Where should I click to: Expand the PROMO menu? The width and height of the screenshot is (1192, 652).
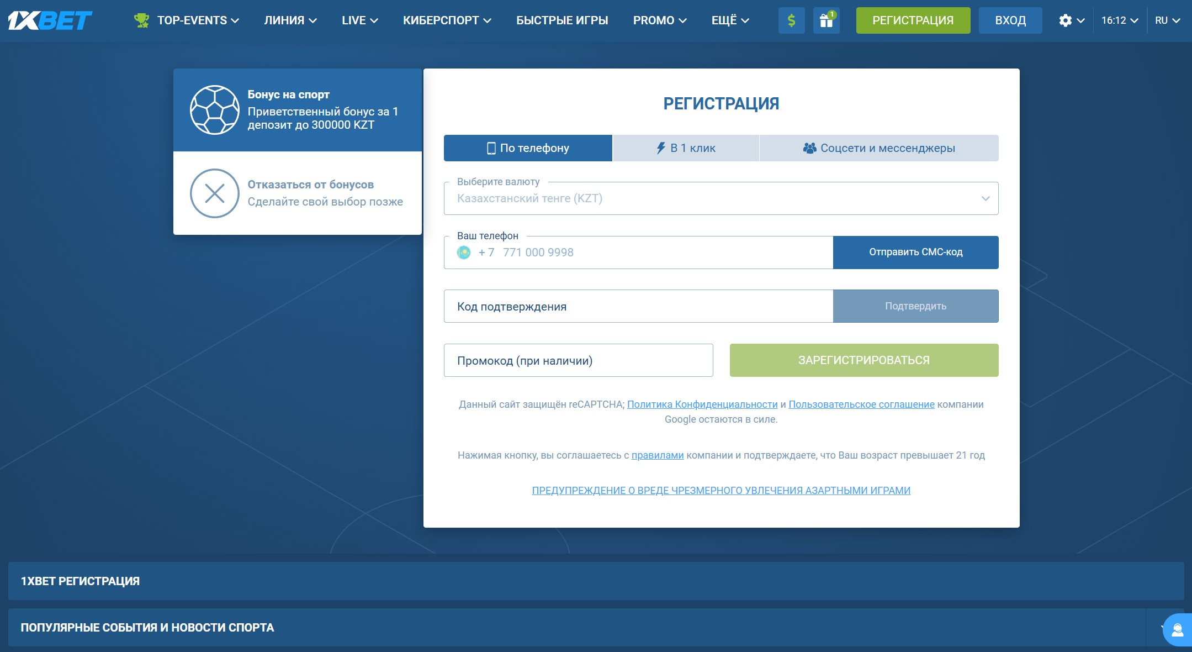point(660,20)
